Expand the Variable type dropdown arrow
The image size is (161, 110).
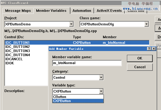pos(101,91)
